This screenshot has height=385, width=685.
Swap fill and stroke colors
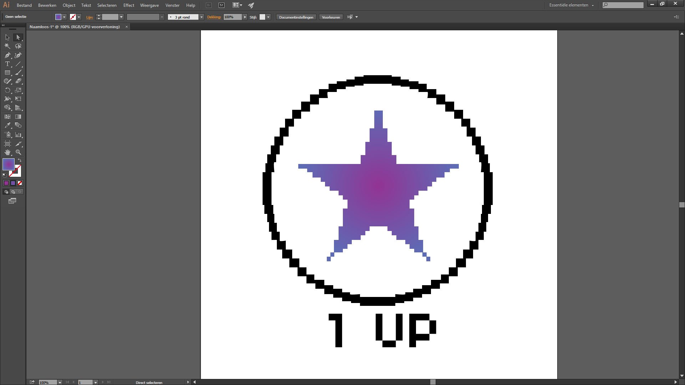tap(20, 160)
